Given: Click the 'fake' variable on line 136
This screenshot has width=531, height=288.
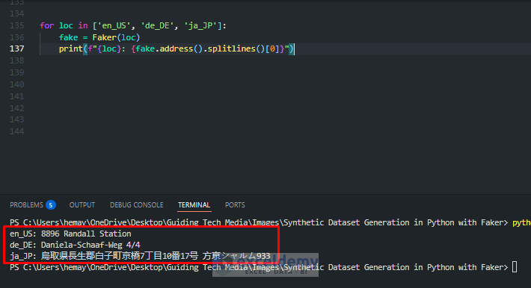Looking at the screenshot, I should click(x=68, y=37).
